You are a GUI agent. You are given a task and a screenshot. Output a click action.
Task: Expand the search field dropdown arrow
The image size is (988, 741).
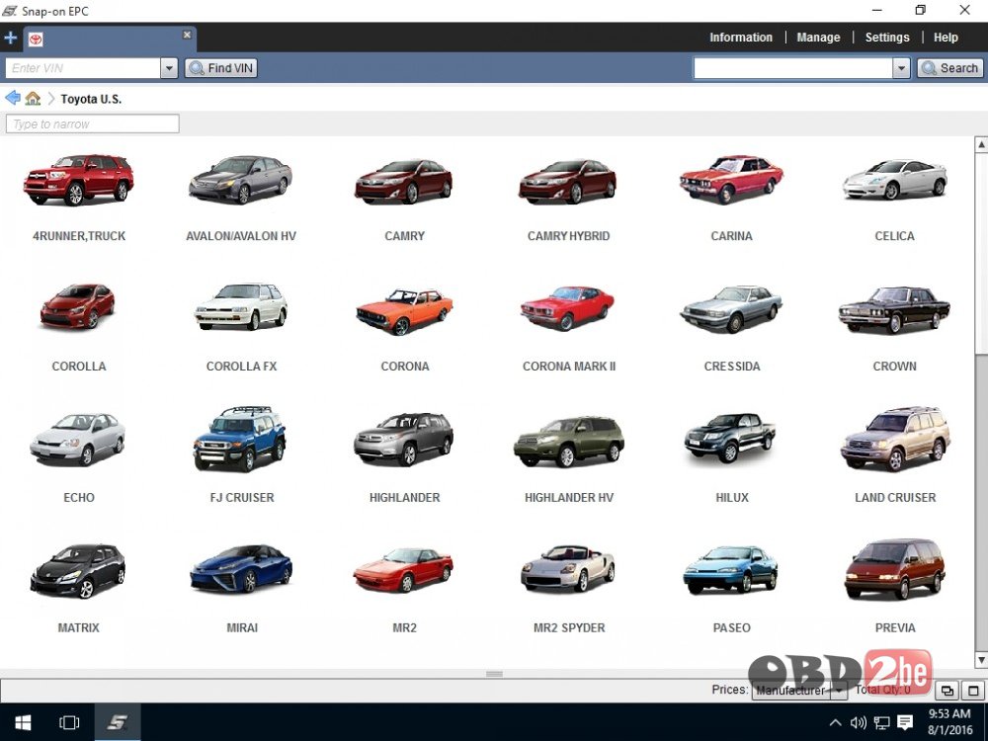(x=901, y=68)
